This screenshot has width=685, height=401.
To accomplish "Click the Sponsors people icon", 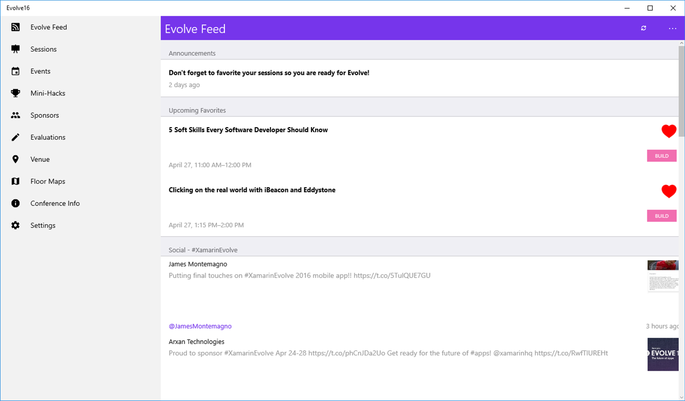I will point(15,115).
